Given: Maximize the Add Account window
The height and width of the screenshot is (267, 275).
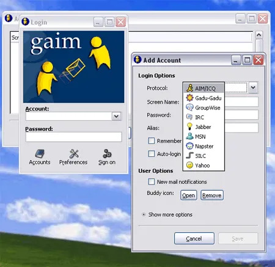Looking at the screenshot, I should pyautogui.click(x=247, y=60).
